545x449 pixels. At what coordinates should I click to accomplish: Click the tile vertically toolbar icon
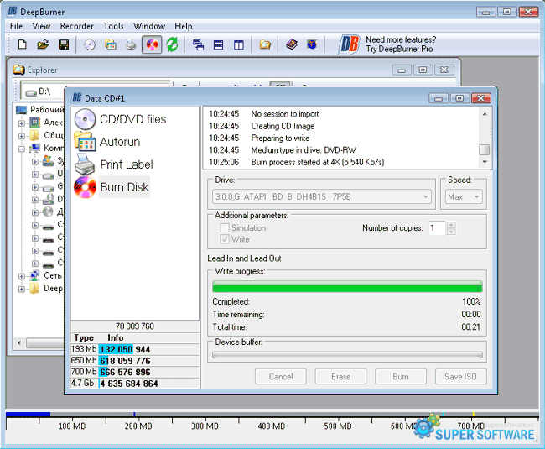tap(239, 44)
